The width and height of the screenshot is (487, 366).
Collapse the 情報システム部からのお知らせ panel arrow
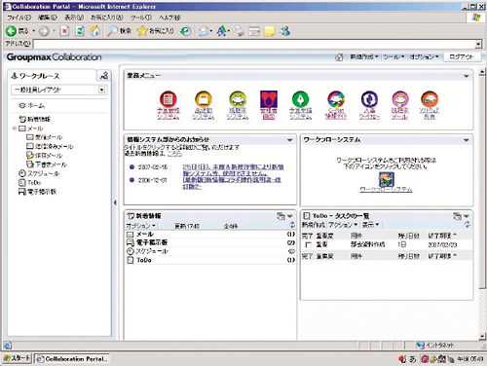click(x=289, y=140)
